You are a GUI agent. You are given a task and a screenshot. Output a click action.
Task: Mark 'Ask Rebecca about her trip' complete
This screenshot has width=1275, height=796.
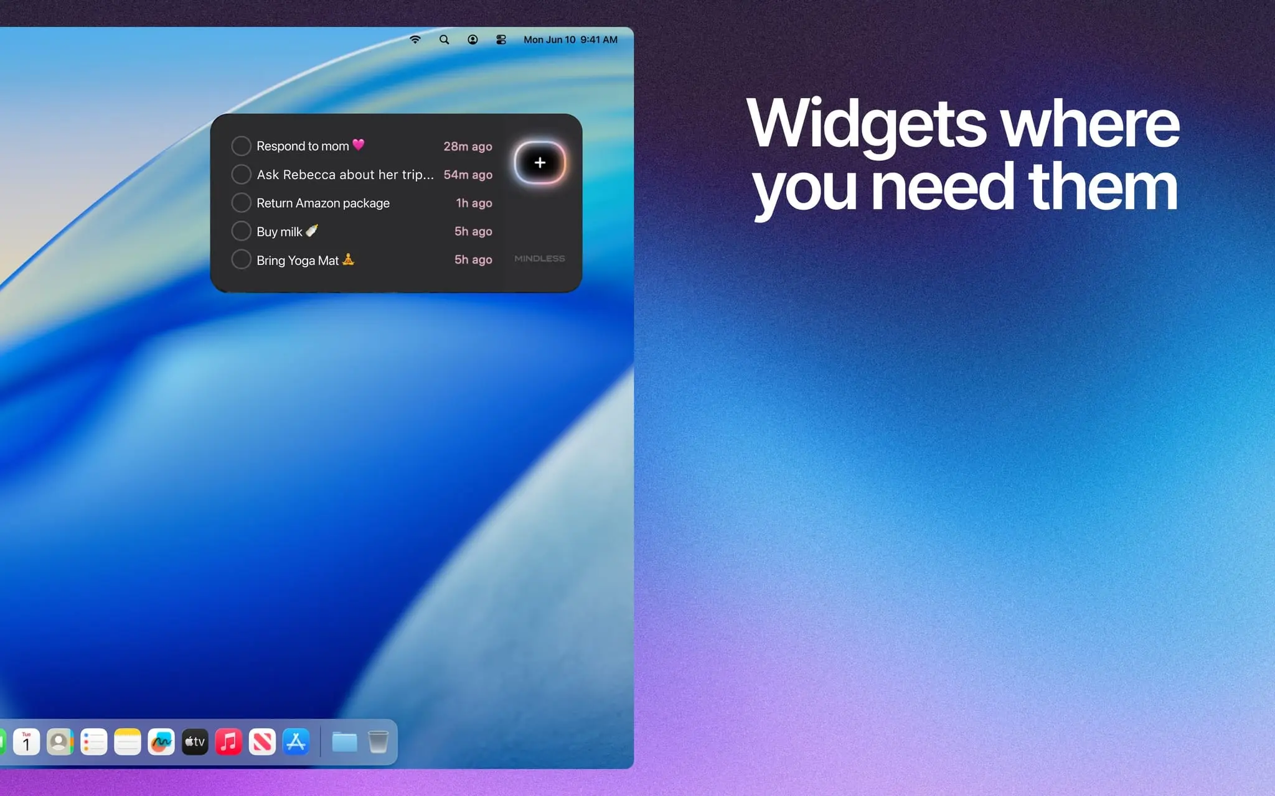241,174
